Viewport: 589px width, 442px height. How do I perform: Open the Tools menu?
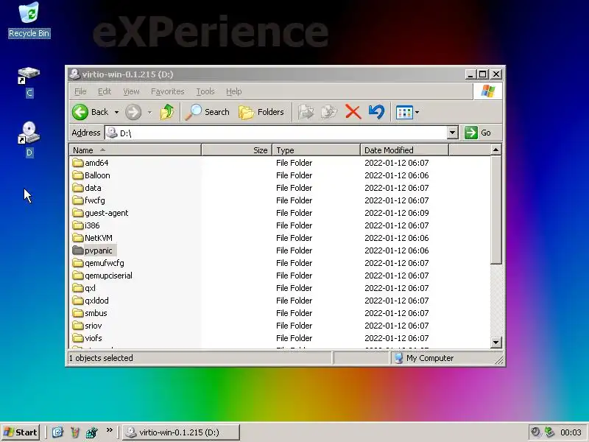pos(205,91)
